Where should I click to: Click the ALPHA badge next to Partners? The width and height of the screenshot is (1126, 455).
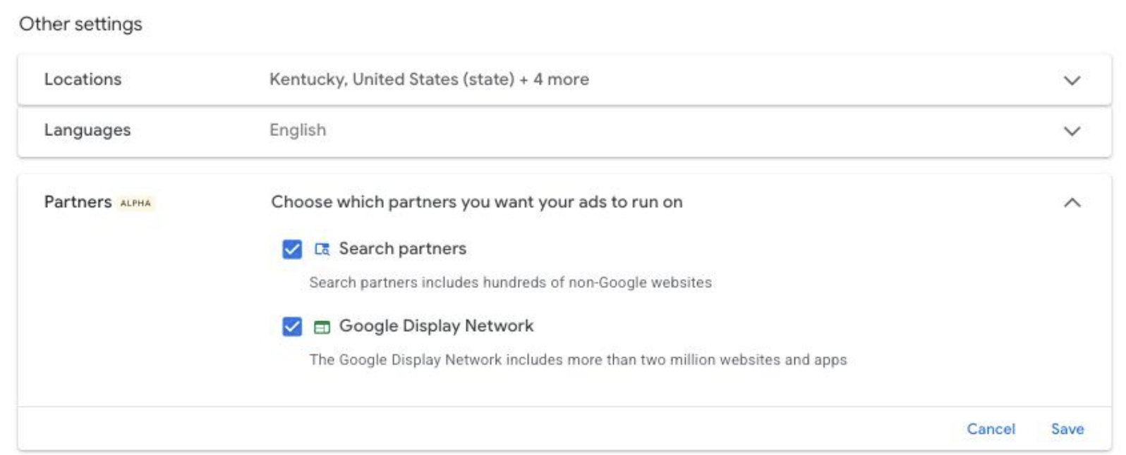(135, 203)
